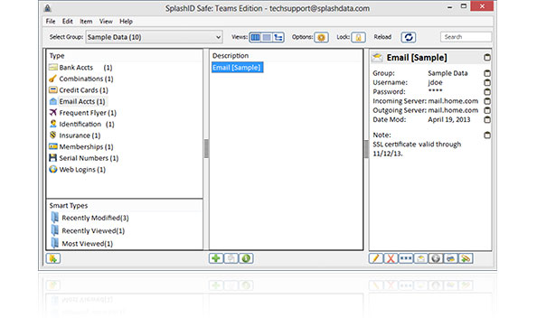Screen dimensions: 537x327
Task: Open the Select Group dropdown
Action: point(154,37)
